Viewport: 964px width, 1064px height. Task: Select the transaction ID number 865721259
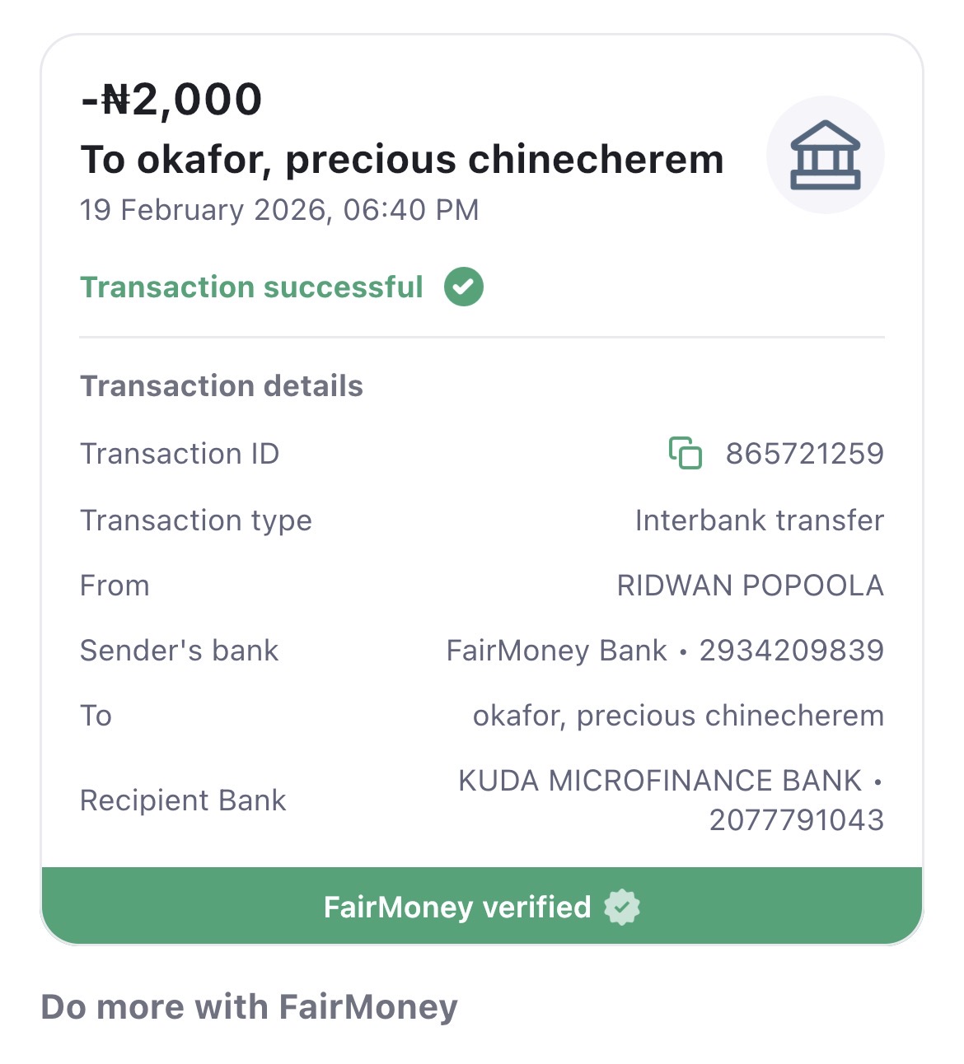(x=804, y=453)
